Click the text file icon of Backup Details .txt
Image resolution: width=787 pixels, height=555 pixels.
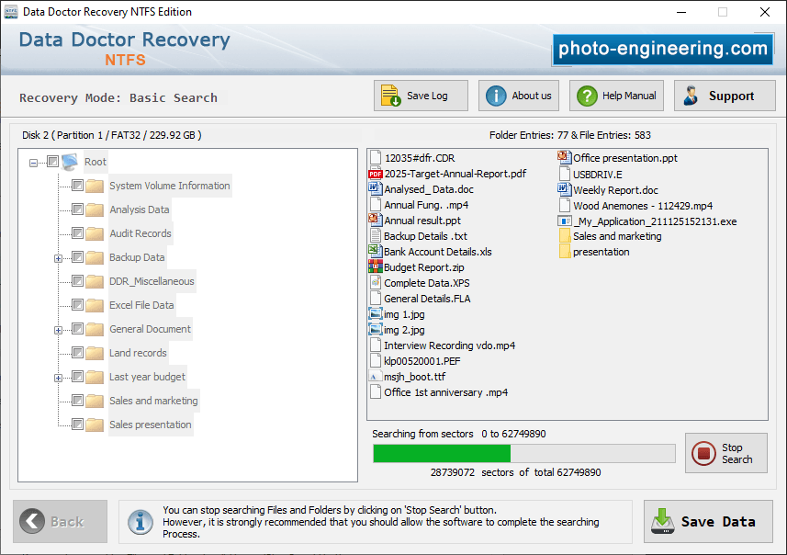pos(375,235)
